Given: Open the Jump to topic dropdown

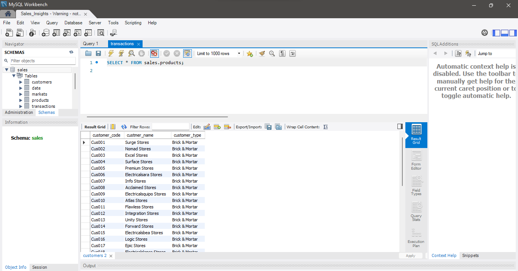Looking at the screenshot, I should tap(496, 54).
